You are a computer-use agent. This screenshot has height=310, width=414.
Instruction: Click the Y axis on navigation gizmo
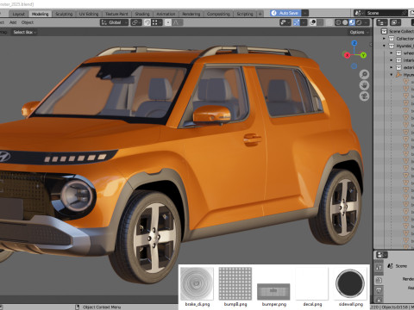363,55
